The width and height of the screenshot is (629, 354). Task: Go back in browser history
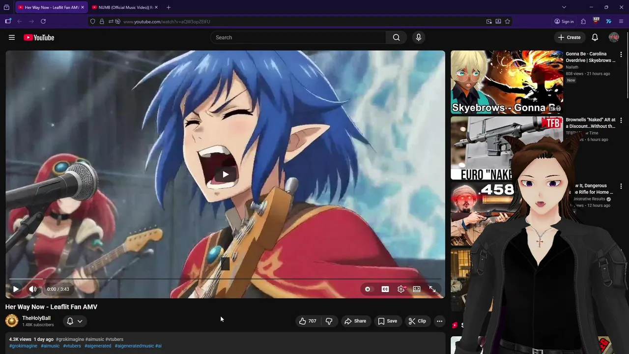20,22
